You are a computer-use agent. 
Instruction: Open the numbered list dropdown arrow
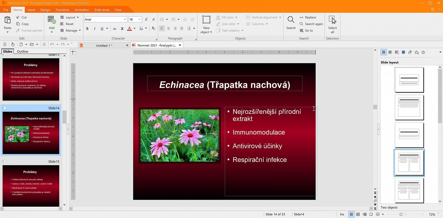(x=179, y=19)
